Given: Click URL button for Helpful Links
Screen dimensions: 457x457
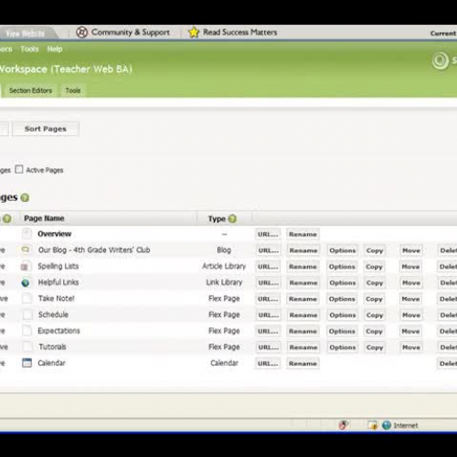Looking at the screenshot, I should pyautogui.click(x=268, y=282).
